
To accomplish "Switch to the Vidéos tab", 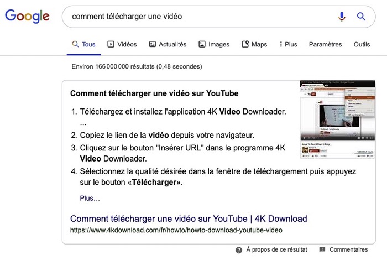I will click(122, 44).
